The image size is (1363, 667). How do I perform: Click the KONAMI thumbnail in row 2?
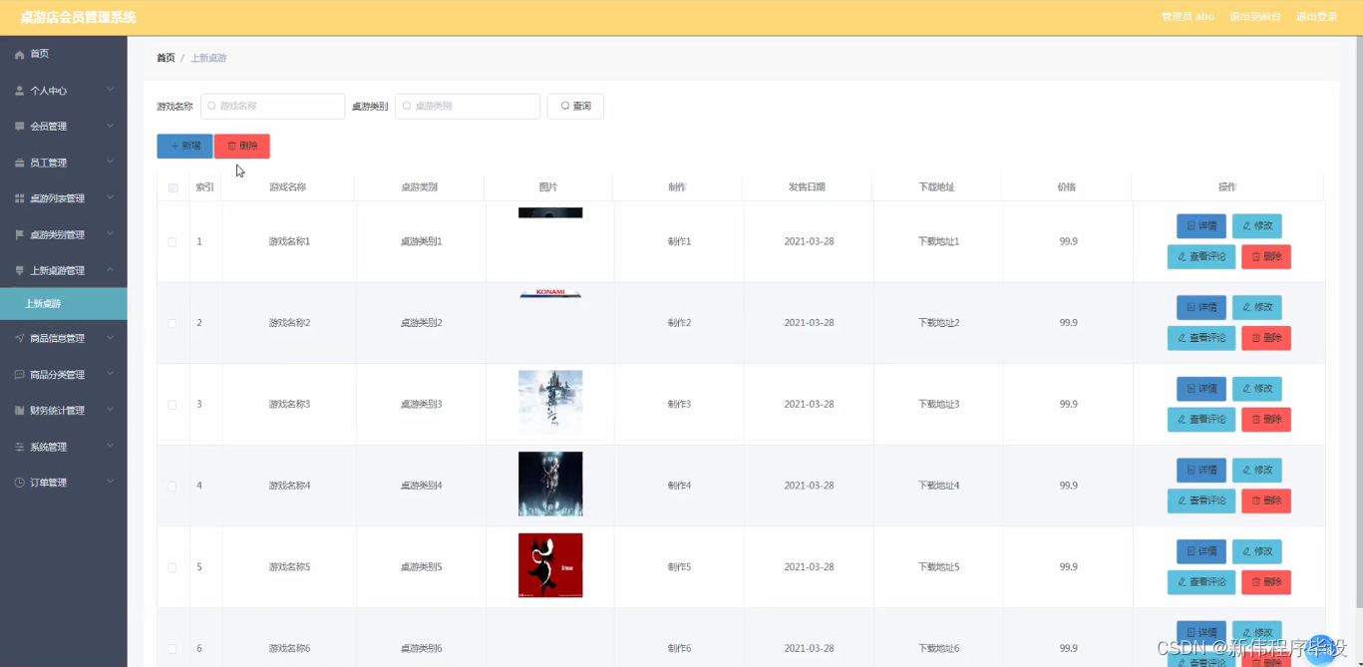(549, 292)
